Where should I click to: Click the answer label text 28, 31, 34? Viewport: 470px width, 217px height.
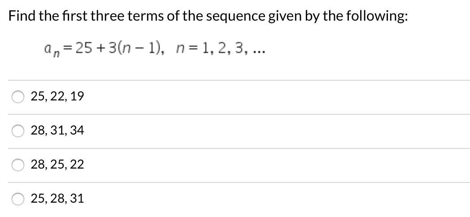tap(57, 130)
